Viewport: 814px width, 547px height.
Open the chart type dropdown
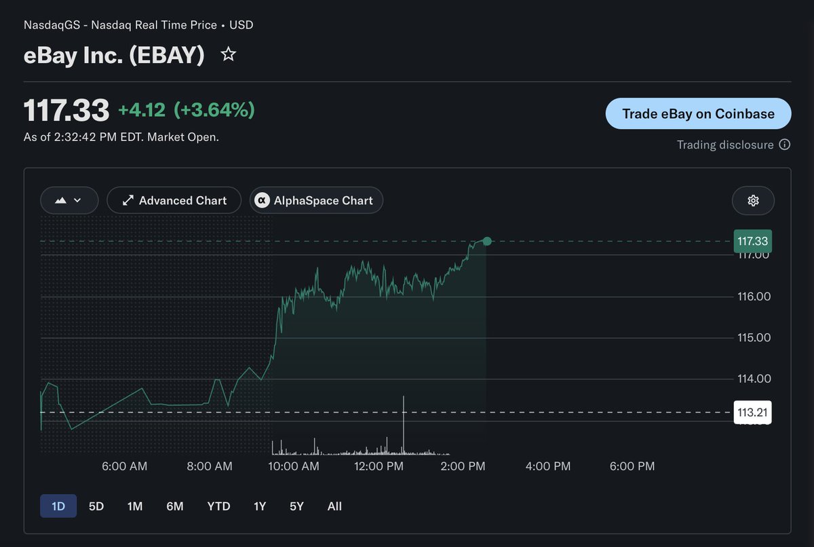point(69,200)
